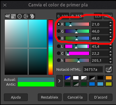Screen dimensions: 116x105
Task: Click the Red channel slider
Action: click(x=77, y=24)
